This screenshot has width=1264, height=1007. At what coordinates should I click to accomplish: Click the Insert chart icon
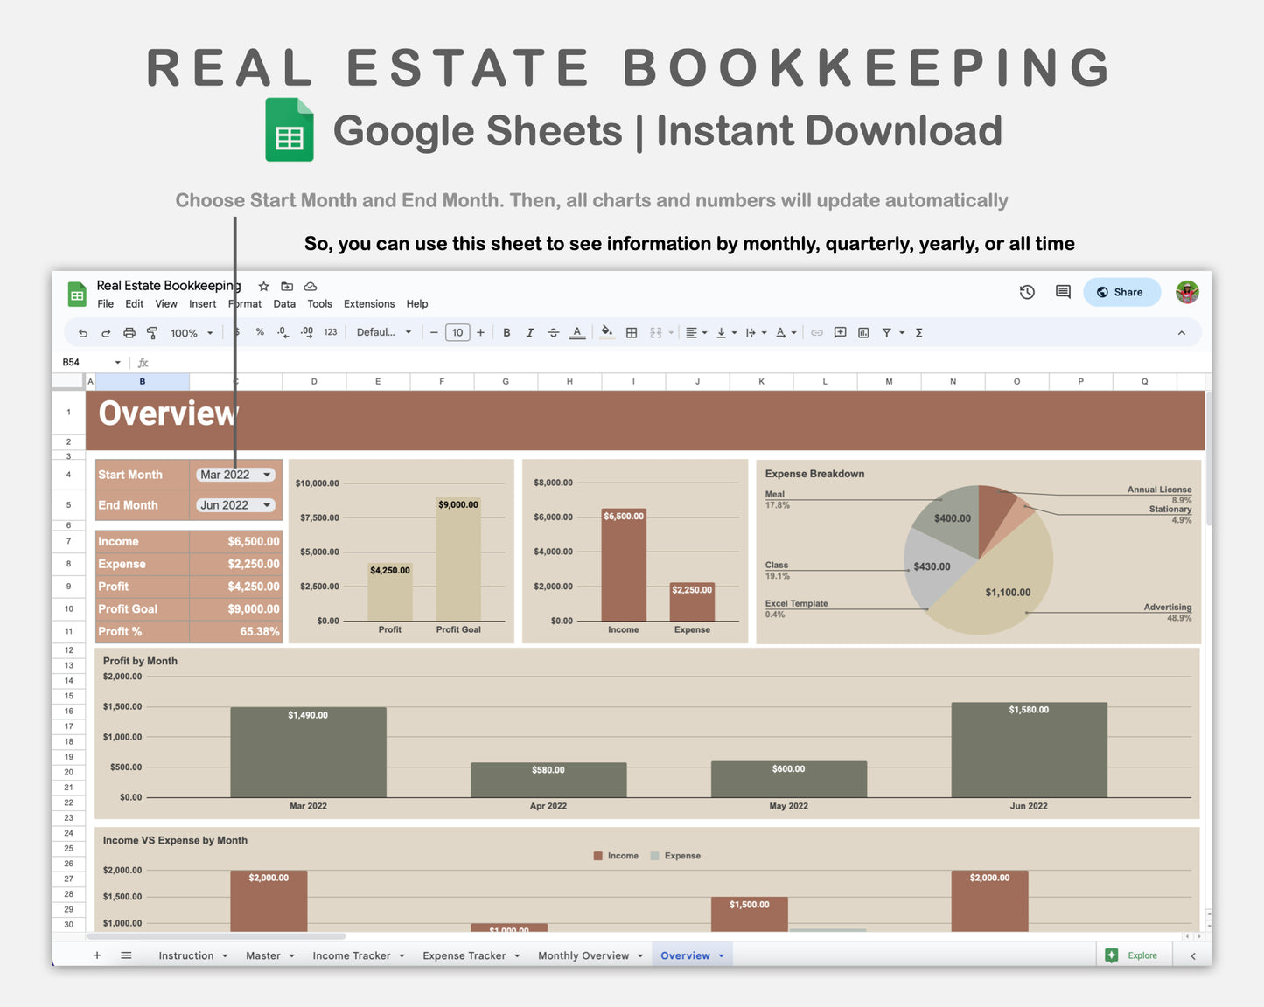tap(862, 332)
